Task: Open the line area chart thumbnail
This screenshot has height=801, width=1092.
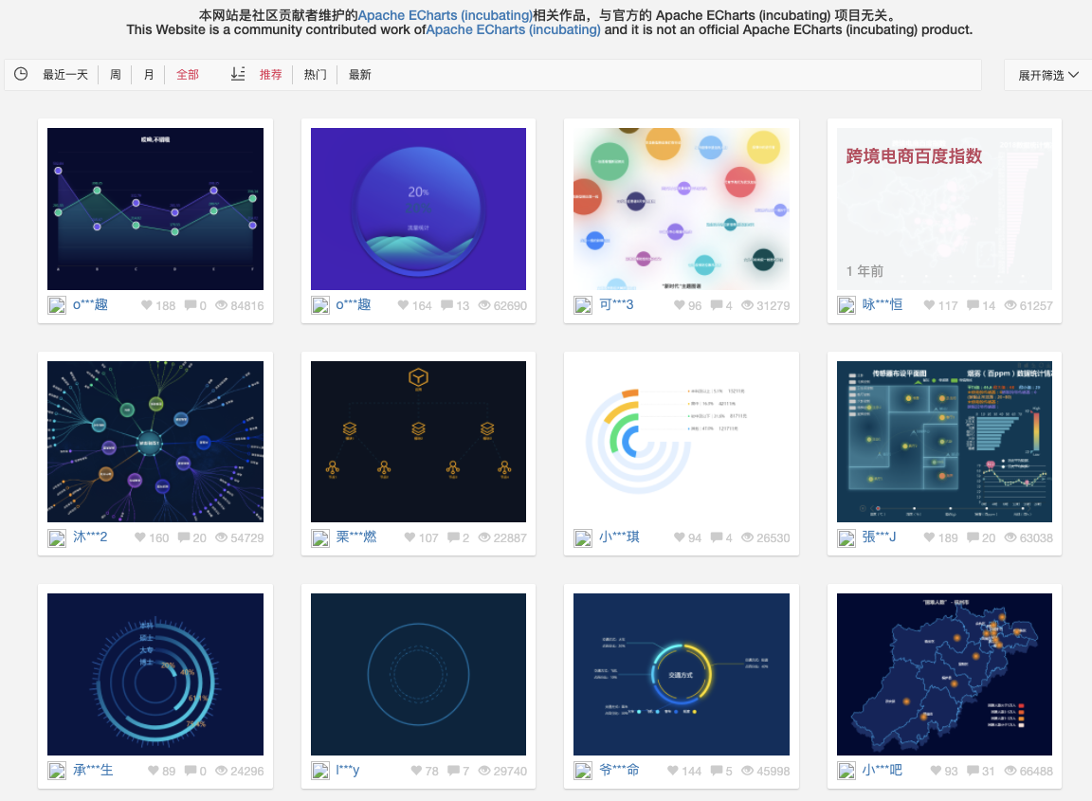Action: (x=155, y=209)
